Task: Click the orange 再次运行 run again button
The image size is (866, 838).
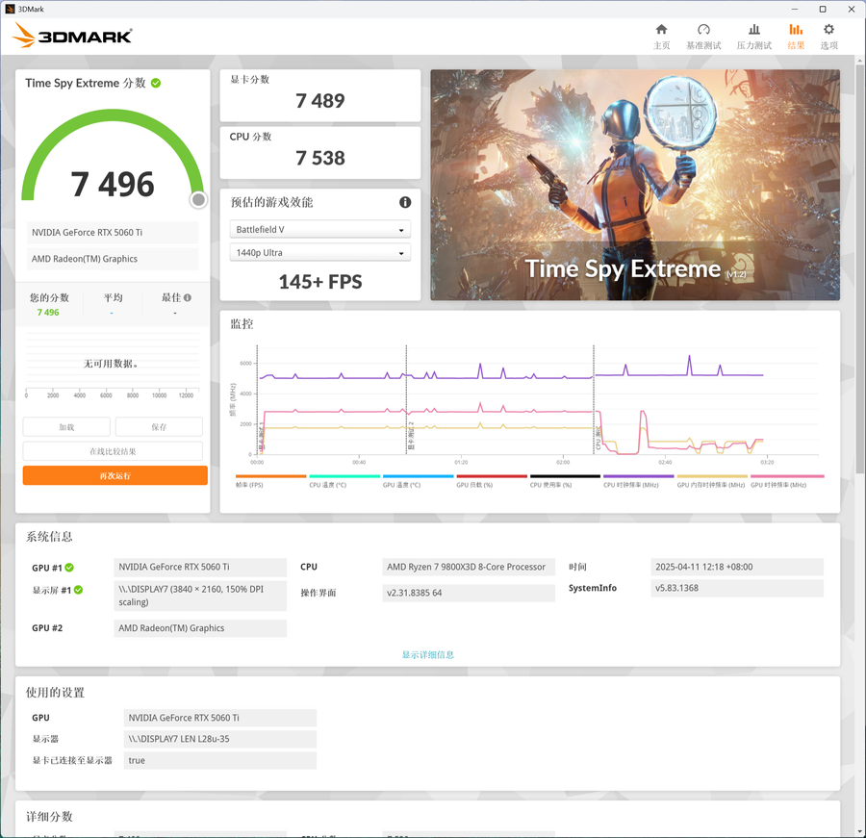Action: click(115, 475)
